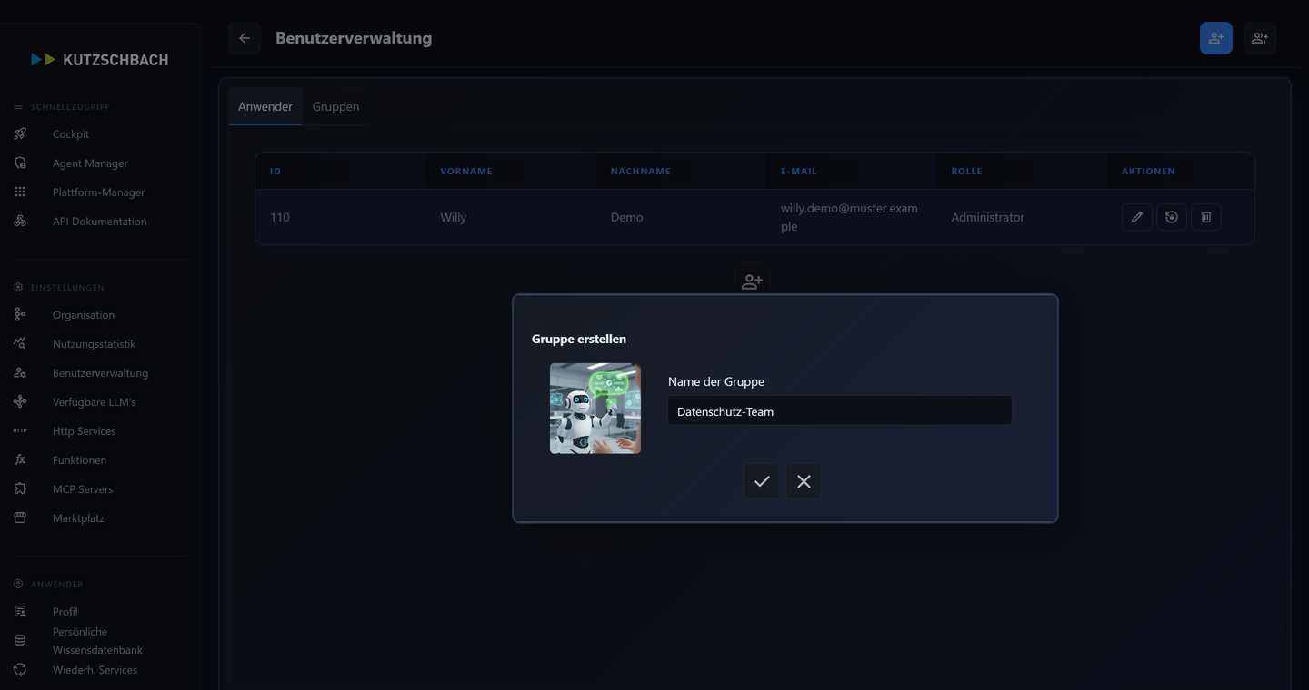Click the Verfügbare LLM's icon
Screen dimensions: 1309x690
[20, 402]
